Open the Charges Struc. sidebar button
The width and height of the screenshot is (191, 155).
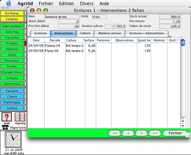click(x=12, y=72)
